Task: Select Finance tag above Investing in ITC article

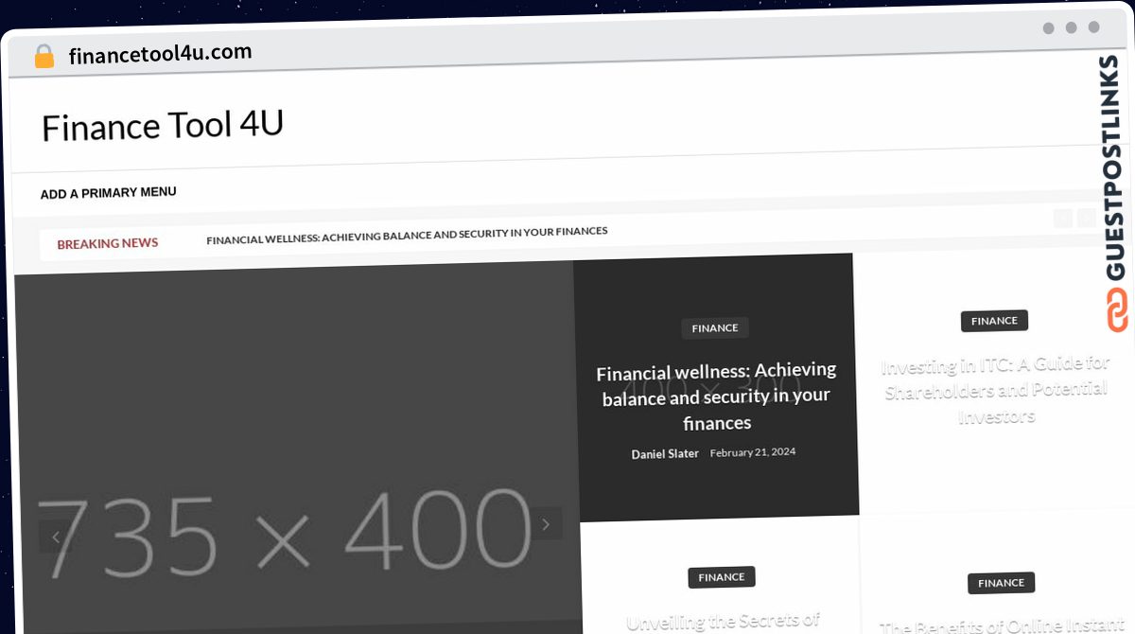Action: 994,321
